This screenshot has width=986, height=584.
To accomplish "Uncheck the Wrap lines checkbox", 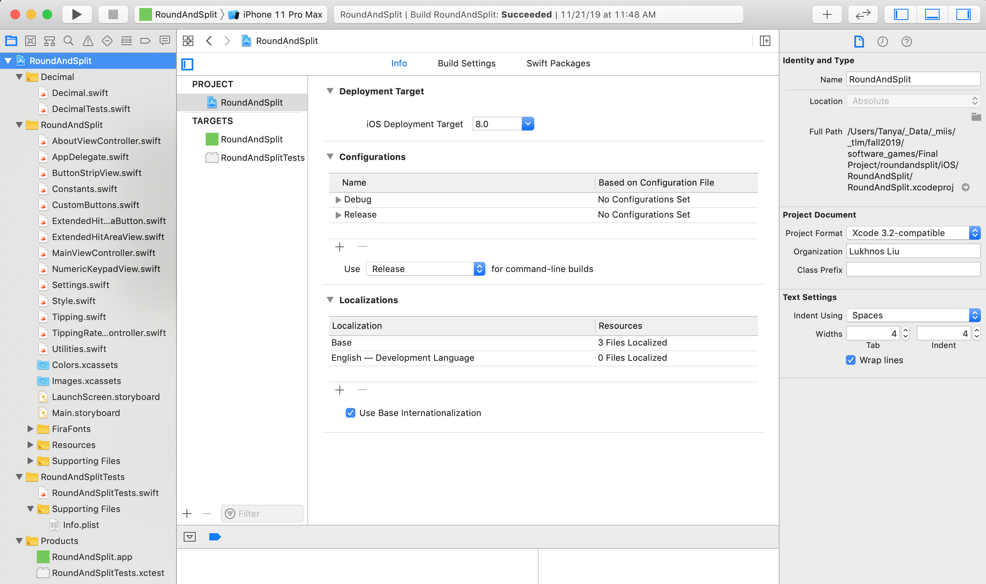I will pos(851,360).
